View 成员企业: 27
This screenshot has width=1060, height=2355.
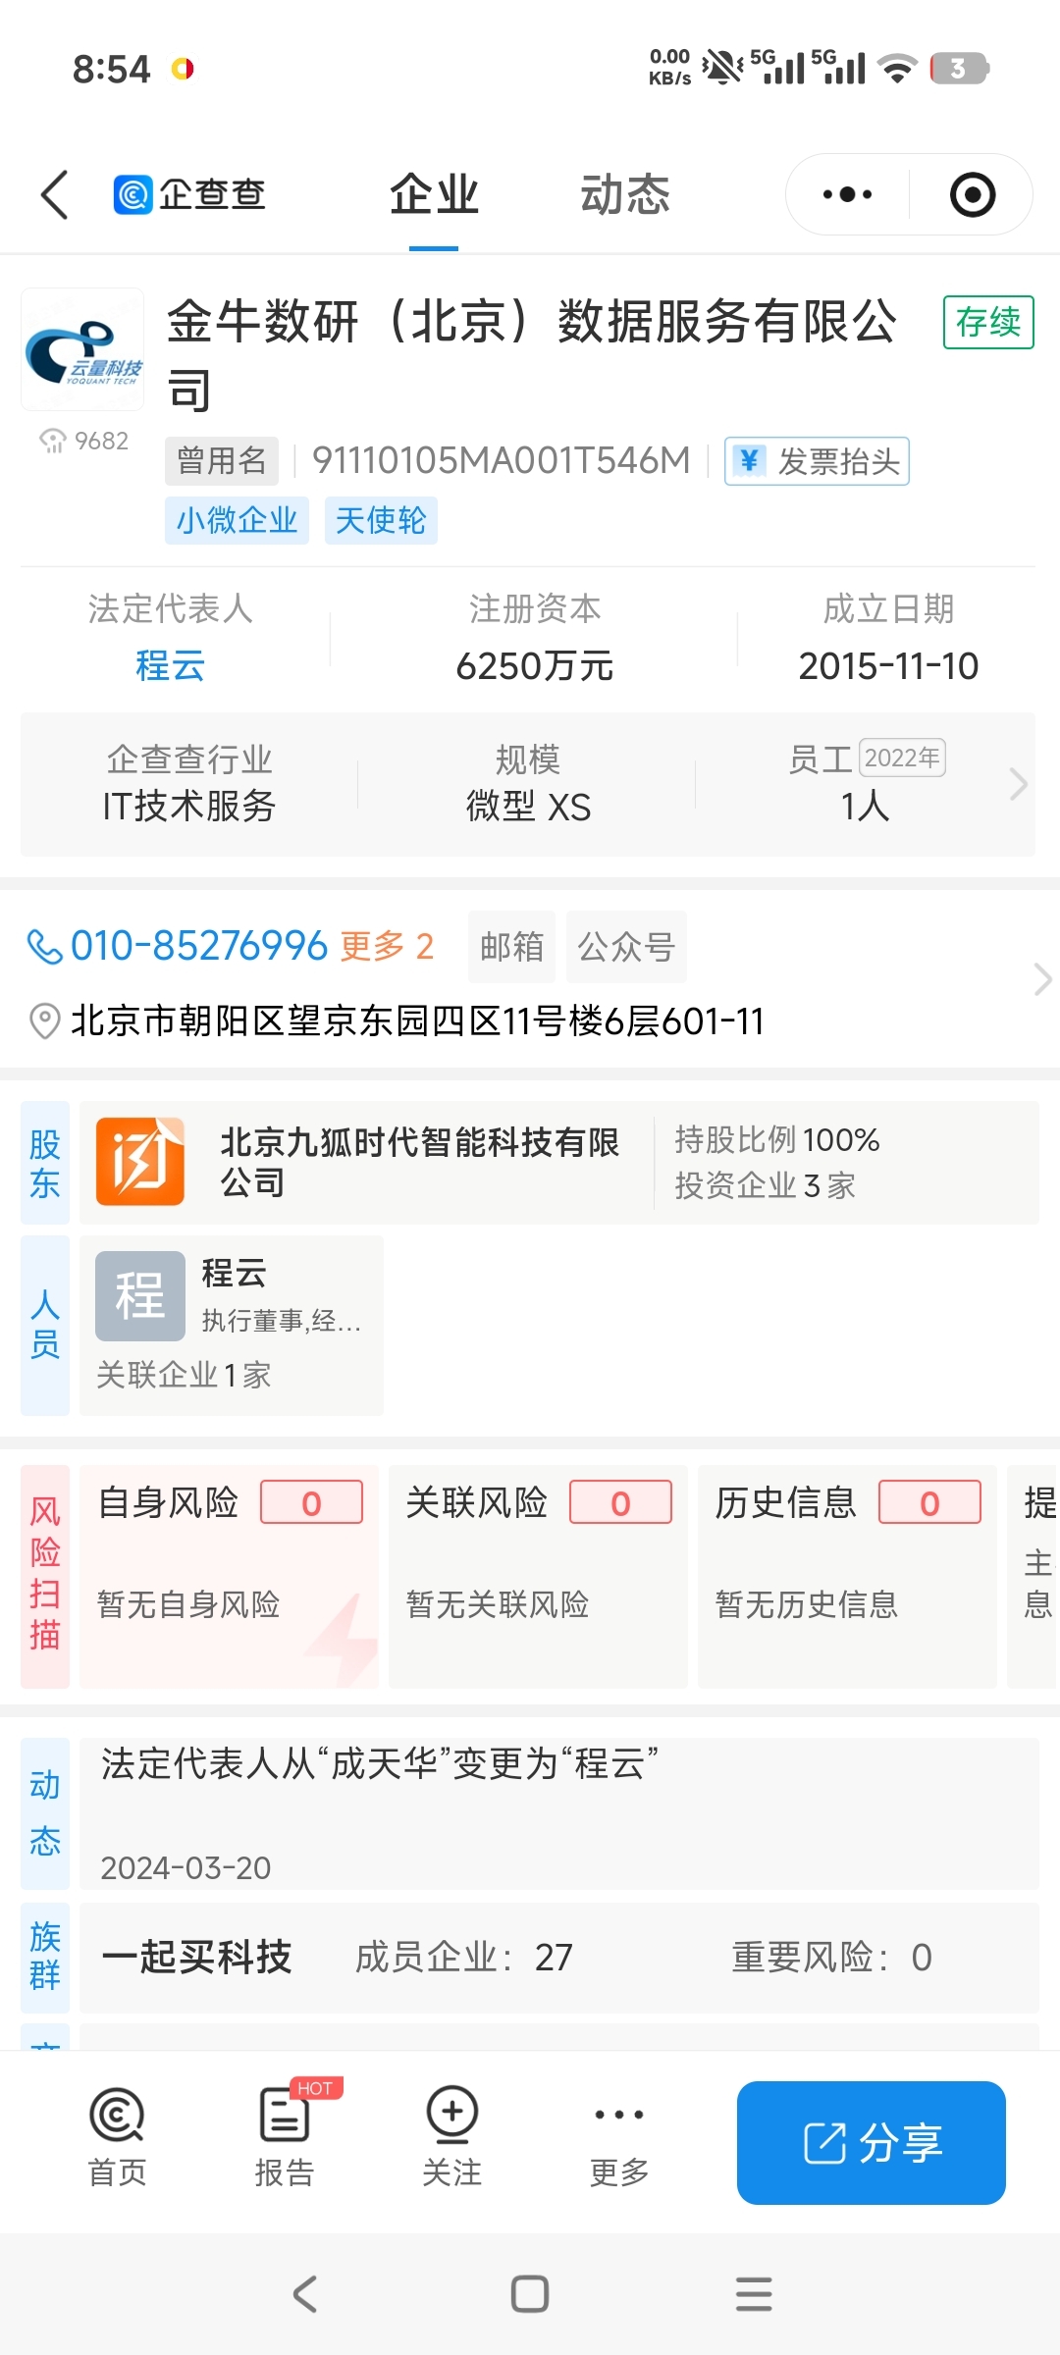463,1957
